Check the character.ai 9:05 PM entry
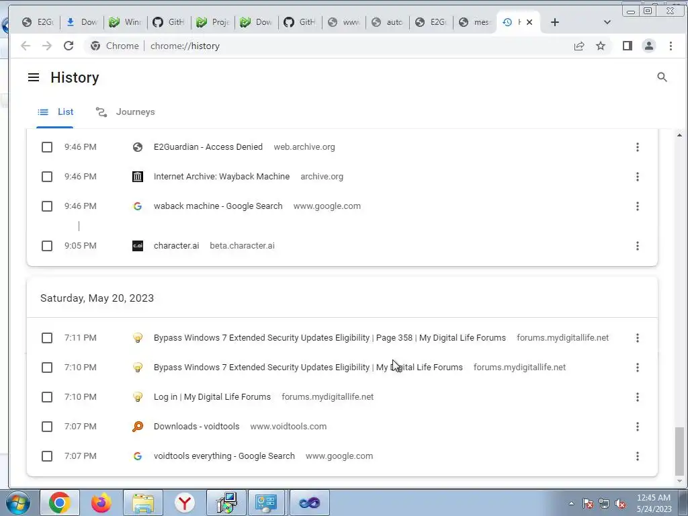Viewport: 688px width, 516px height. point(47,246)
